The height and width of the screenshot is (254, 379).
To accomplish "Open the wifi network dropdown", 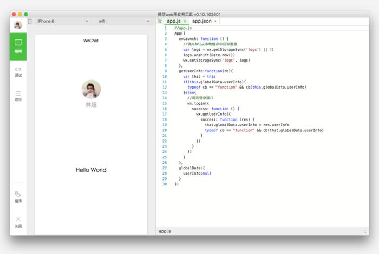I will tap(123, 21).
